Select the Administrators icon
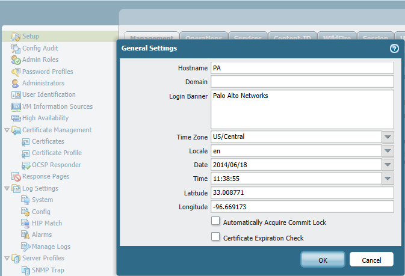 click(16, 83)
